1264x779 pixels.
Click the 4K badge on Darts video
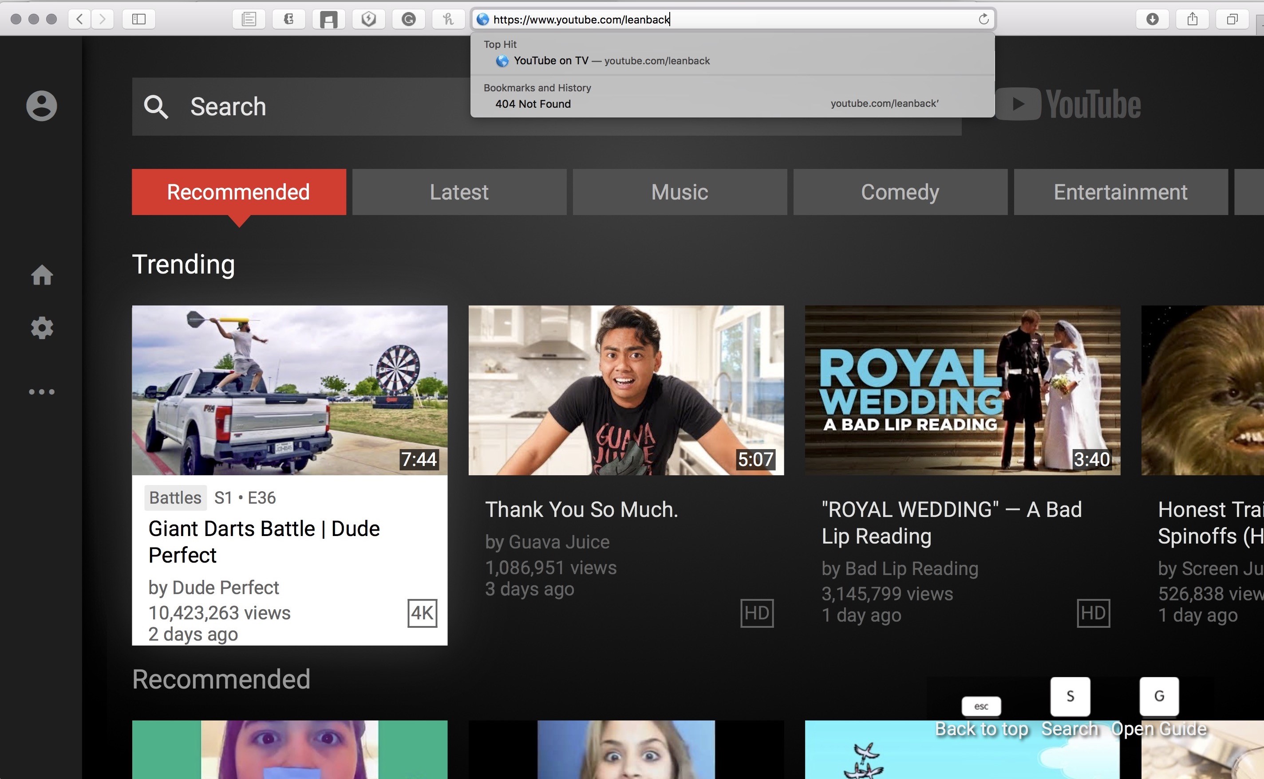tap(423, 613)
